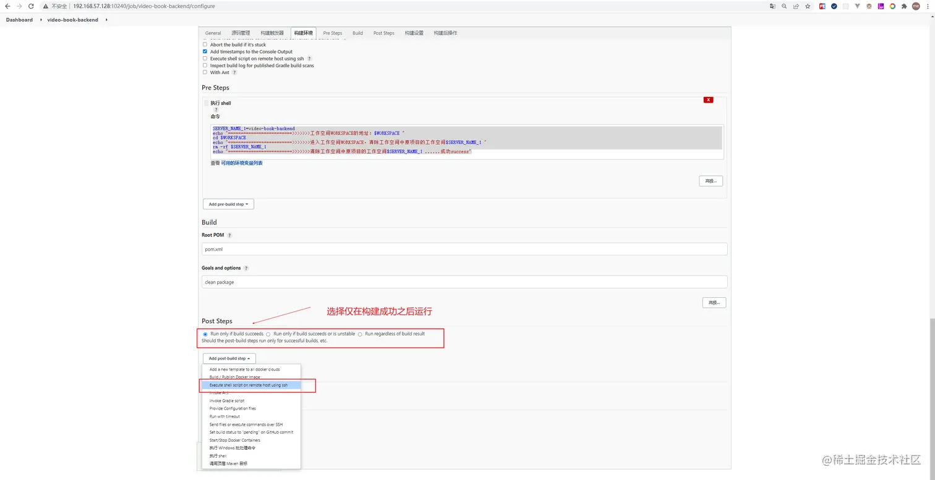935x480 pixels.
Task: Choose 调用顶层 Maven 目标 from menu
Action: (x=251, y=463)
